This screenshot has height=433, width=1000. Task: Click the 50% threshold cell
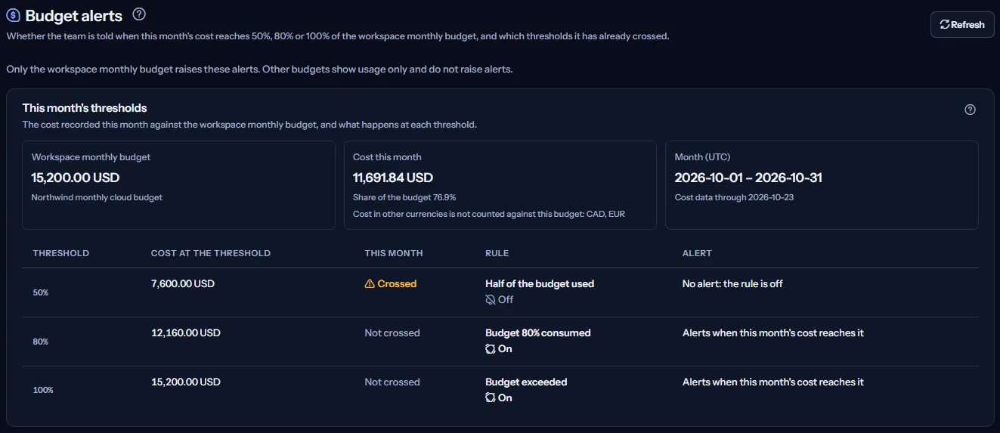pos(41,292)
